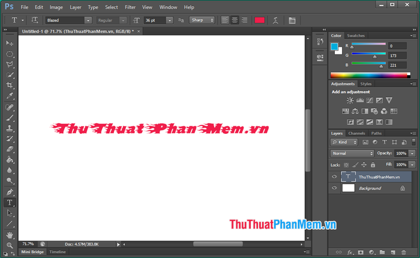
Task: Delete layer with trash icon
Action: pos(403,253)
